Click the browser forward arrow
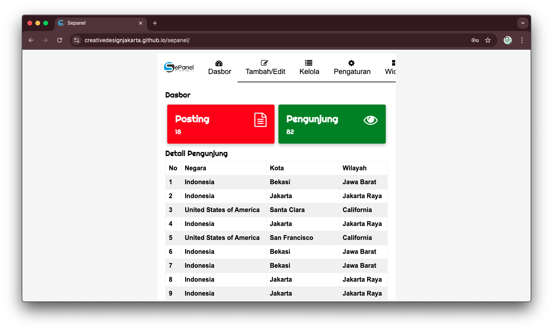The height and width of the screenshot is (331, 553). tap(45, 40)
